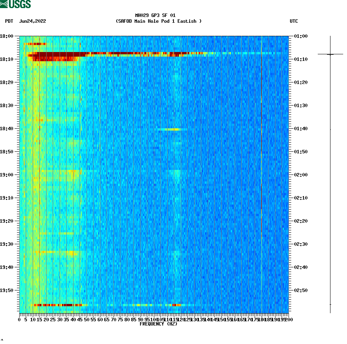Click the vertical amplitude scale bar on right
The width and height of the screenshot is (347, 344).
329,173
